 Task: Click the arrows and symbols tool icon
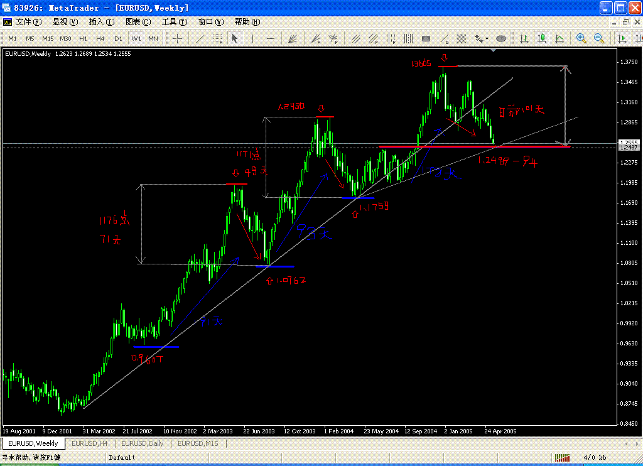tap(478, 38)
